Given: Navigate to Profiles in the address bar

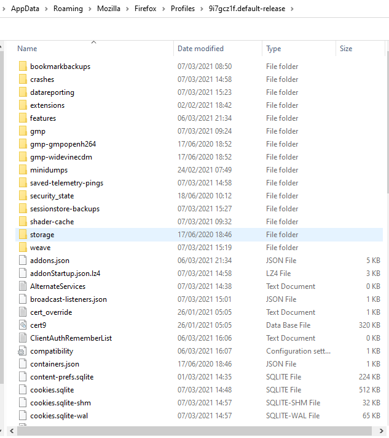Looking at the screenshot, I should pyautogui.click(x=183, y=9).
